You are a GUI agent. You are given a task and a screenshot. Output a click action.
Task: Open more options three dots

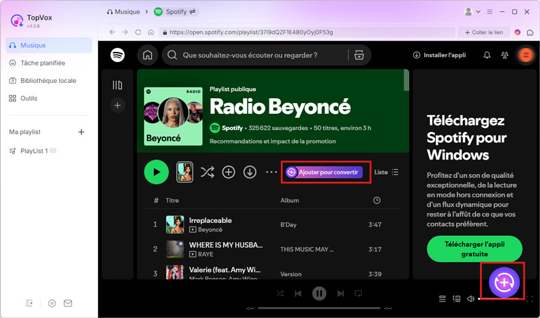[271, 172]
